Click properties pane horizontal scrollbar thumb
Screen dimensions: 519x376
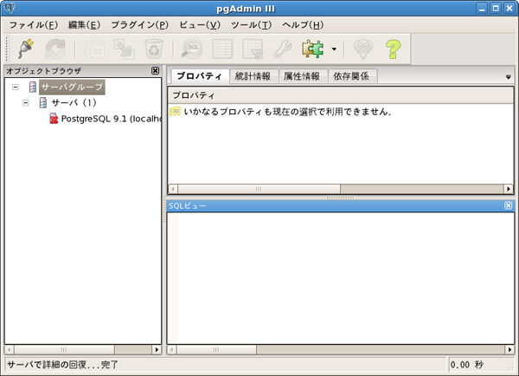click(259, 189)
